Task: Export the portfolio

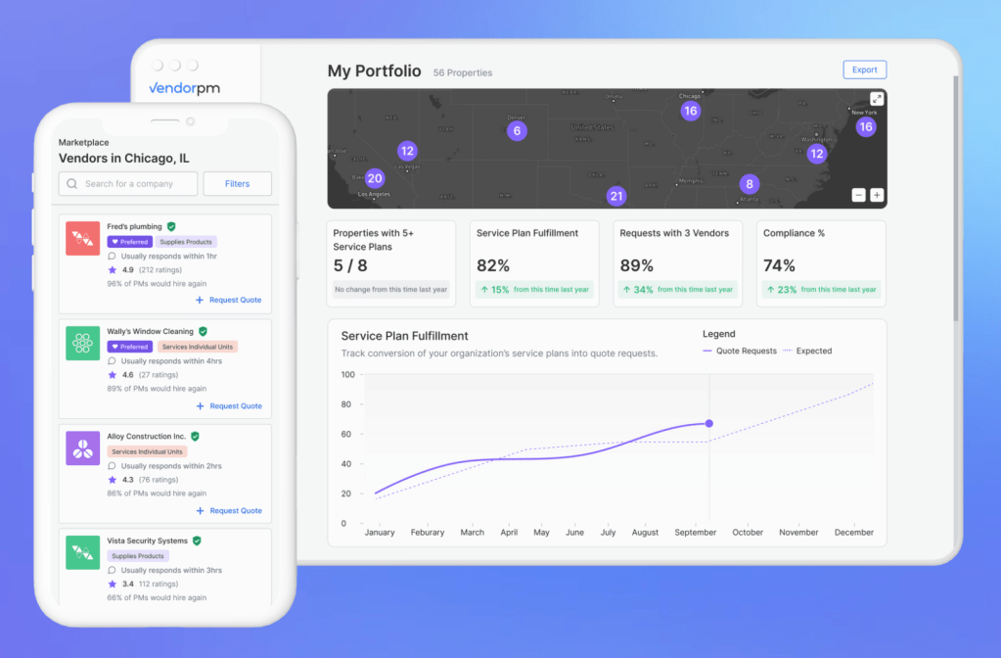Action: [865, 70]
